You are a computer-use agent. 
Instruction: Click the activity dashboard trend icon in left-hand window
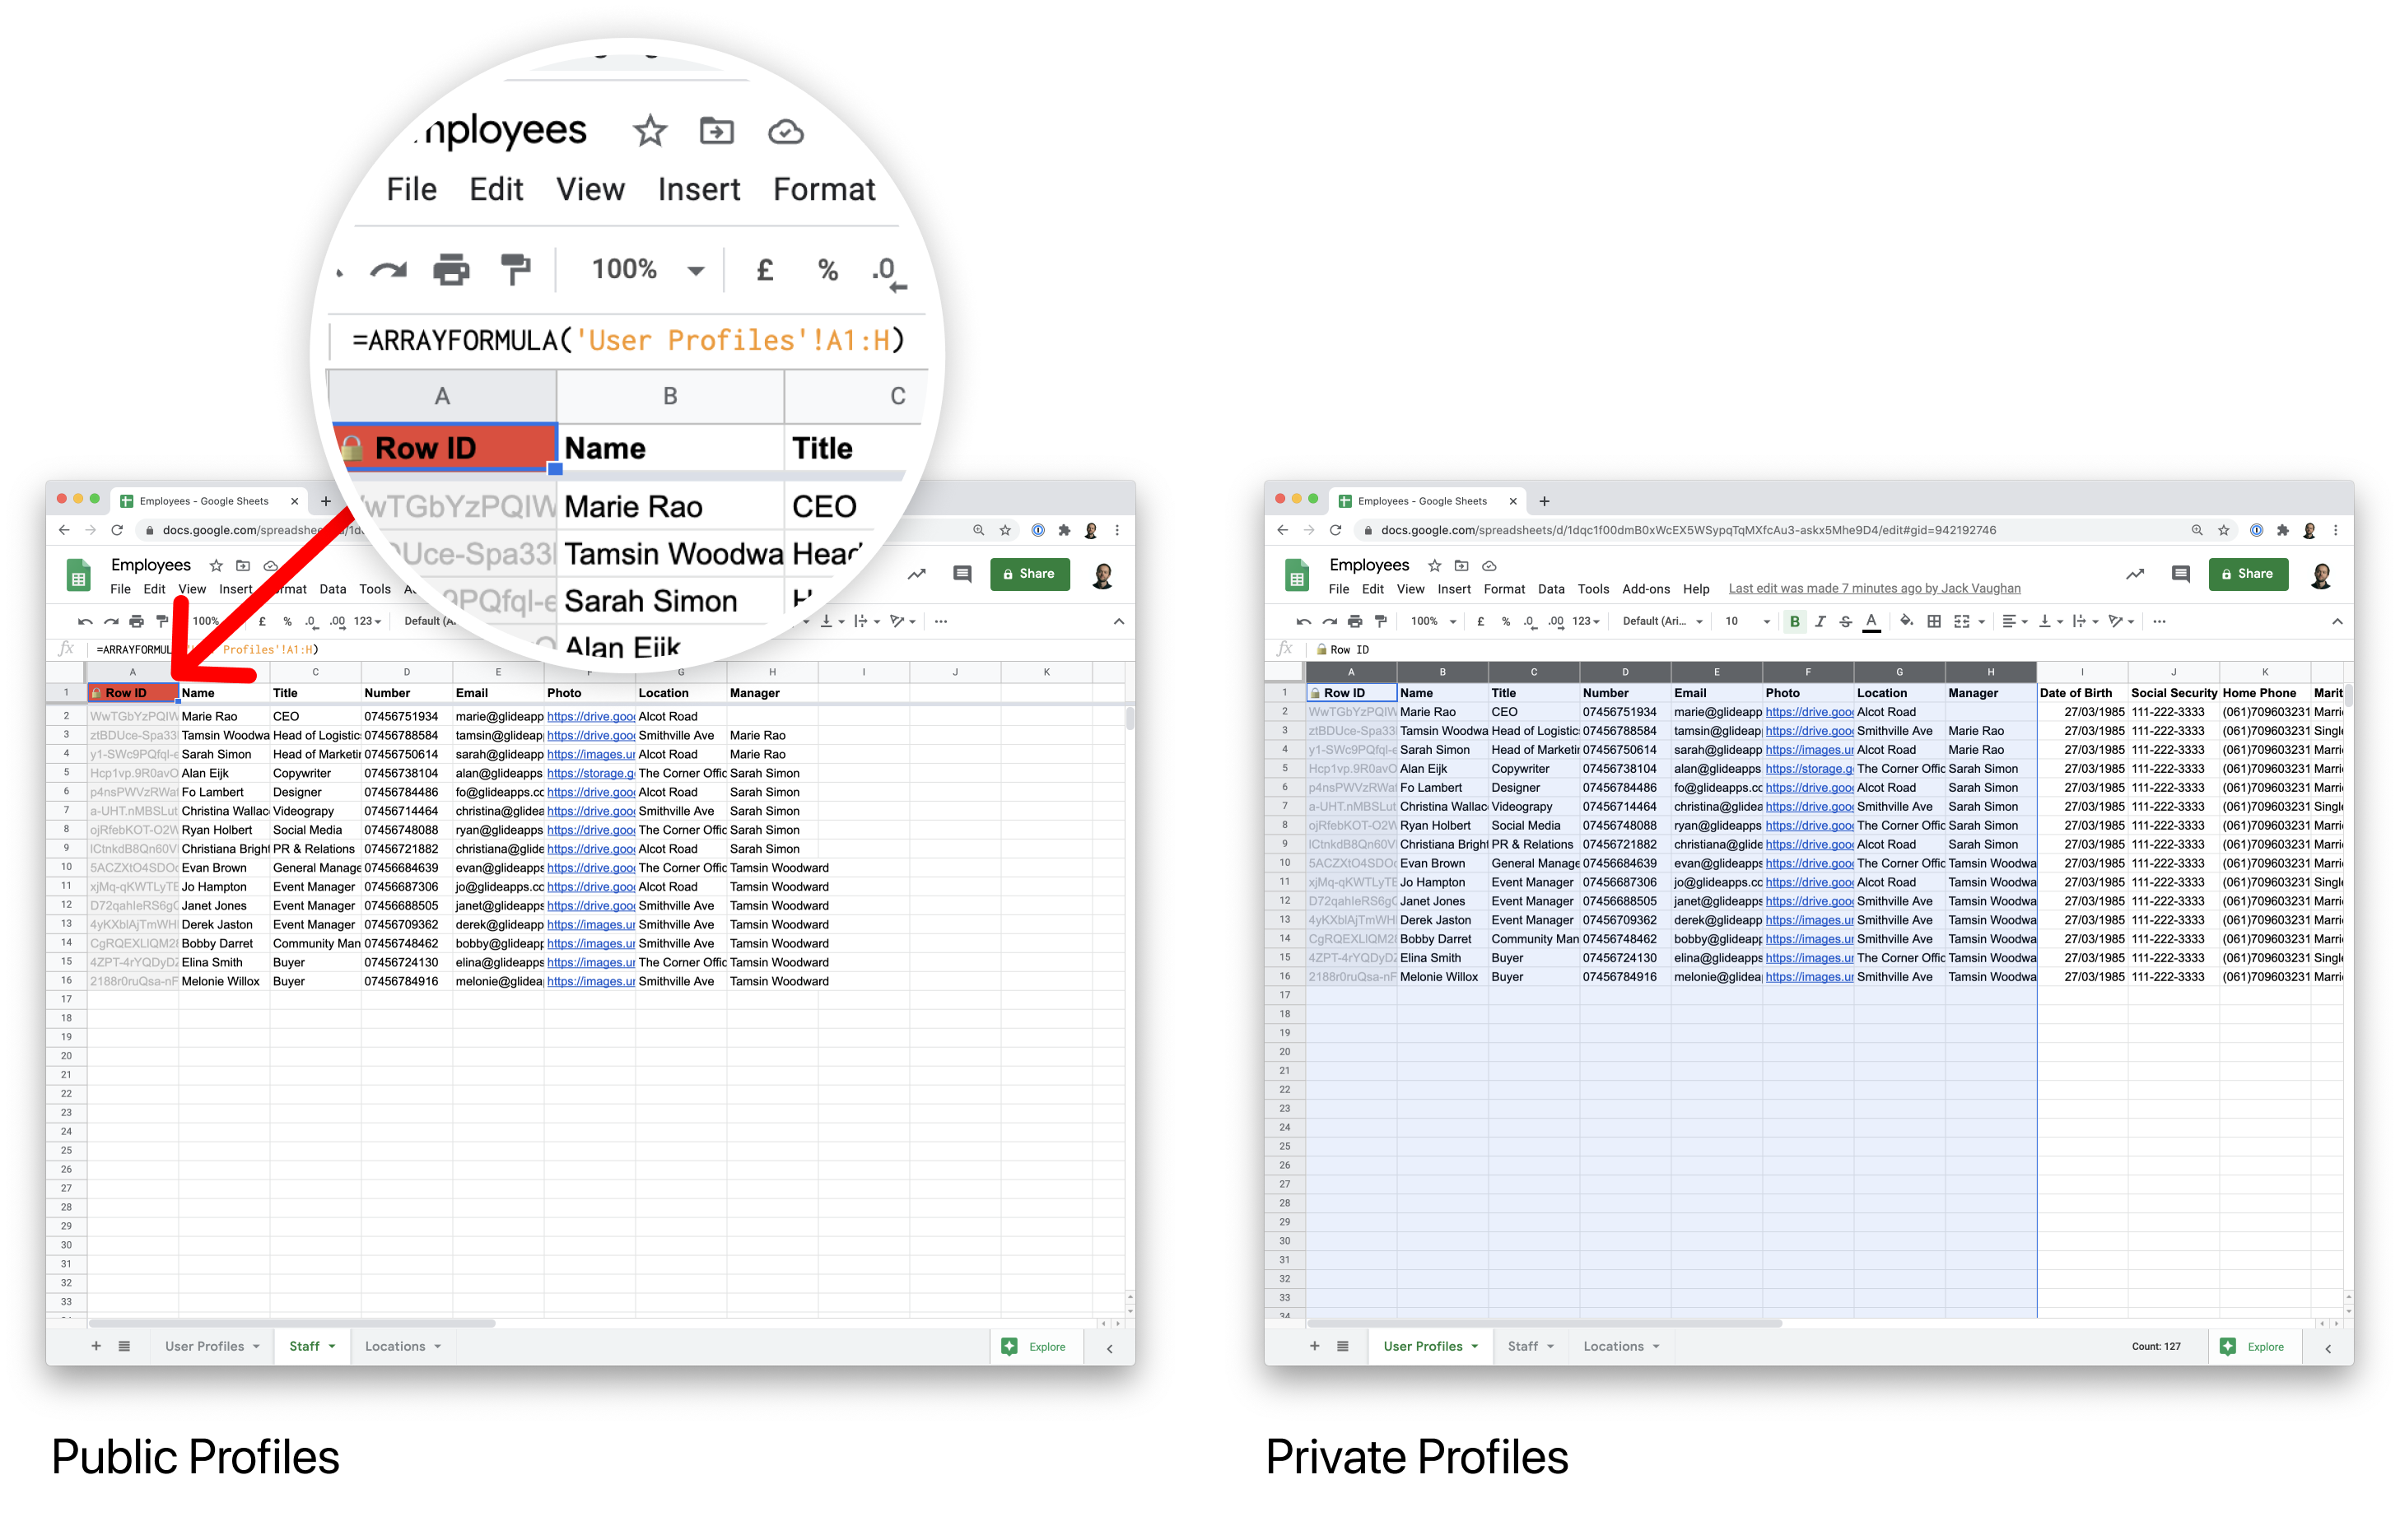[x=916, y=573]
